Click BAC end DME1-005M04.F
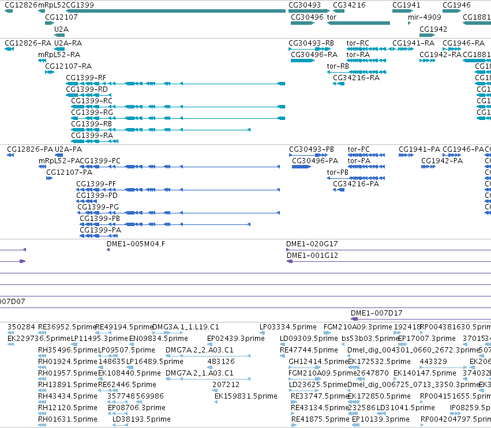The width and height of the screenshot is (491, 428). pos(108,250)
